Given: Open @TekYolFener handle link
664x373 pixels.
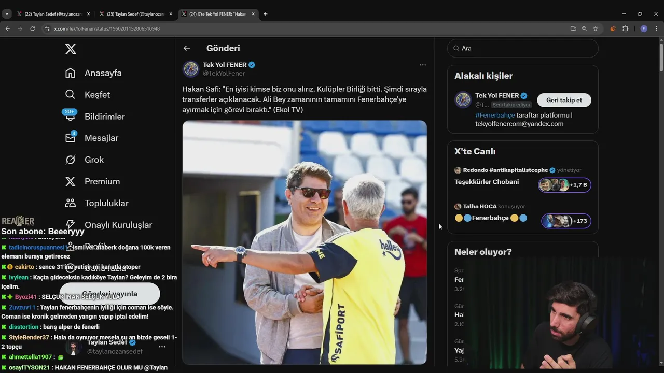Looking at the screenshot, I should (224, 74).
